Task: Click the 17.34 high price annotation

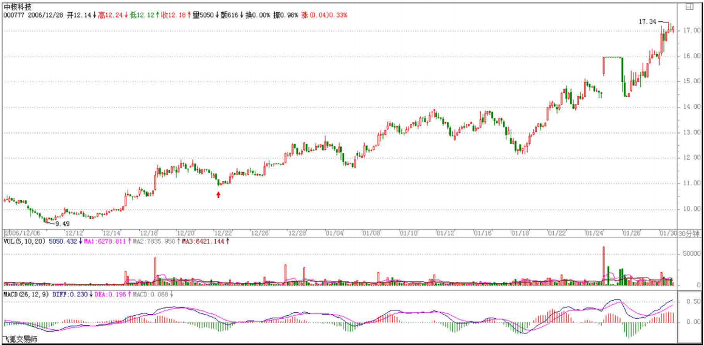Action: pyautogui.click(x=647, y=22)
